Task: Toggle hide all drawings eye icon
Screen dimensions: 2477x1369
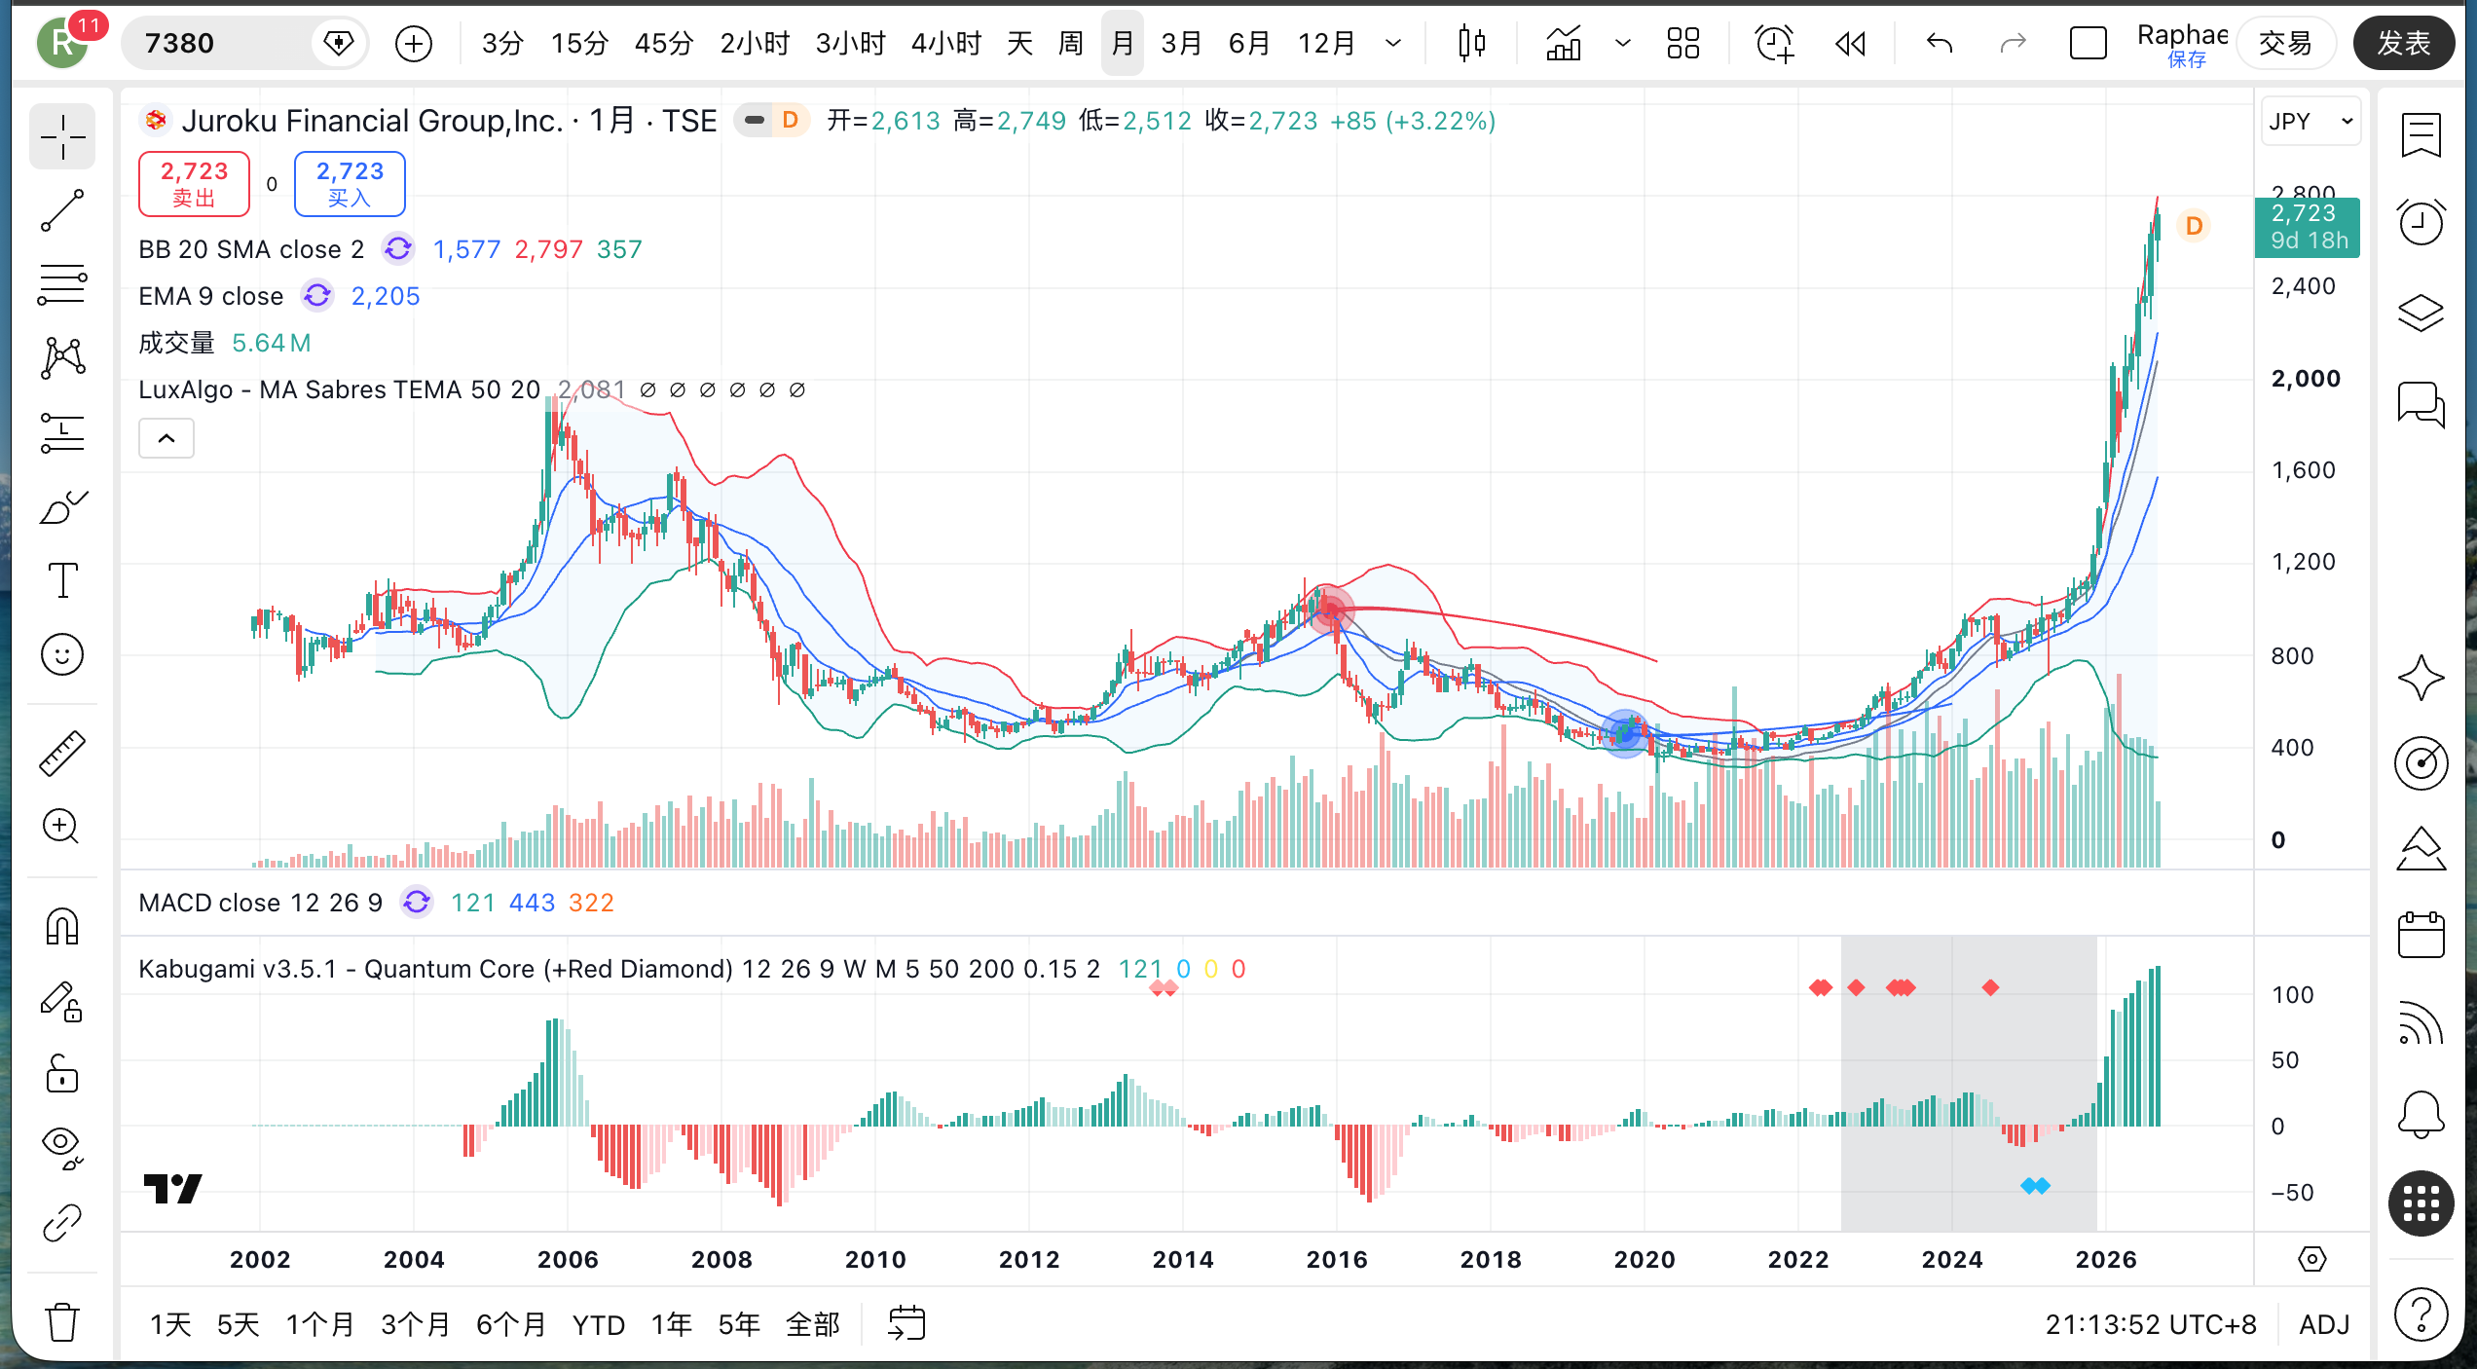Action: click(x=62, y=1148)
